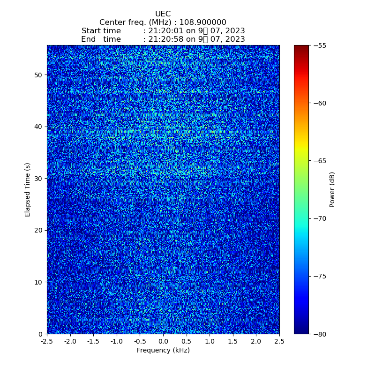Click the 50 tick on time axis
This screenshot has width=375, height=375.
point(38,75)
